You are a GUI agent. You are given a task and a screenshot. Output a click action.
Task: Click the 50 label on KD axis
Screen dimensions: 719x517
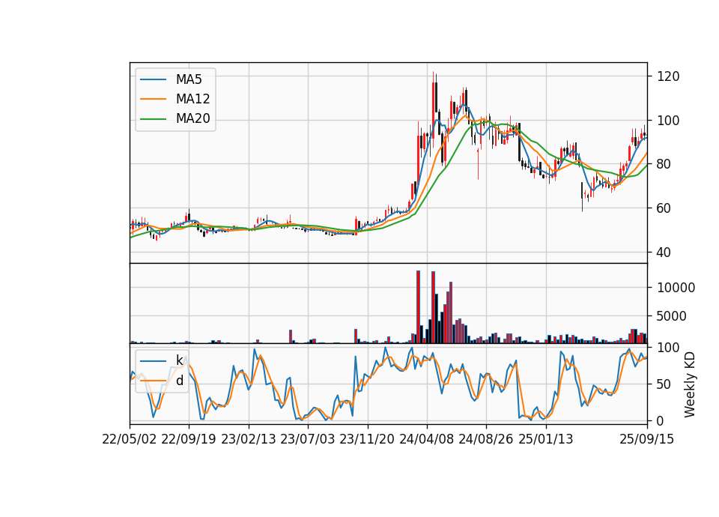[x=664, y=384]
